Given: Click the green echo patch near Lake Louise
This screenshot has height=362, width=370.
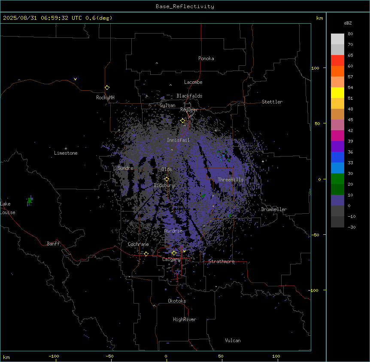Looking at the screenshot, I should 30,201.
